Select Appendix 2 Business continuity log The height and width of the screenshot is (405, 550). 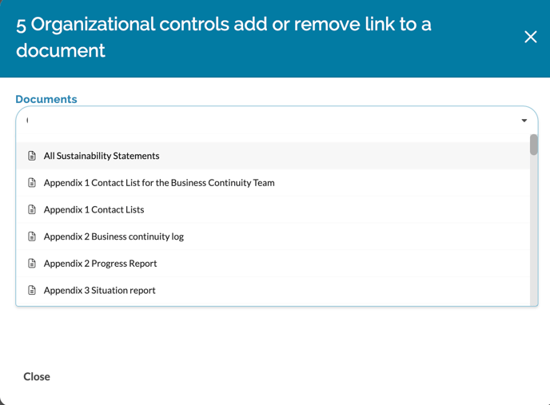click(x=114, y=236)
